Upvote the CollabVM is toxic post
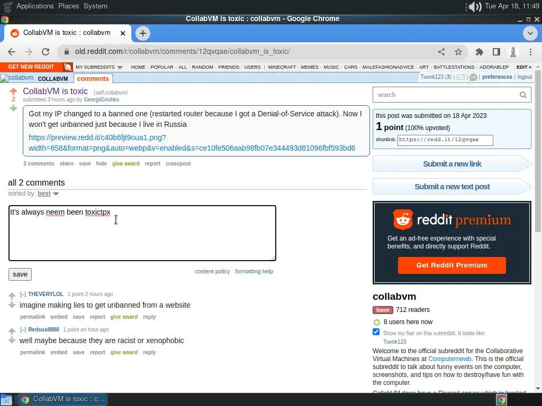The image size is (542, 406). 13,91
